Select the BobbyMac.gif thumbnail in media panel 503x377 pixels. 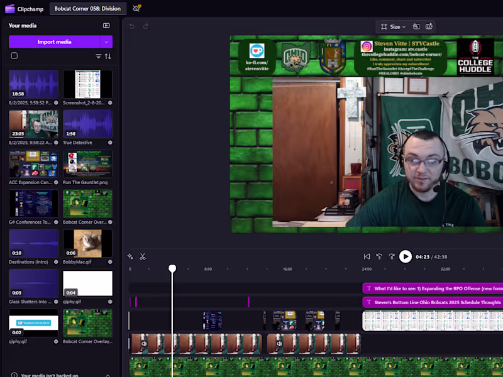(x=87, y=244)
